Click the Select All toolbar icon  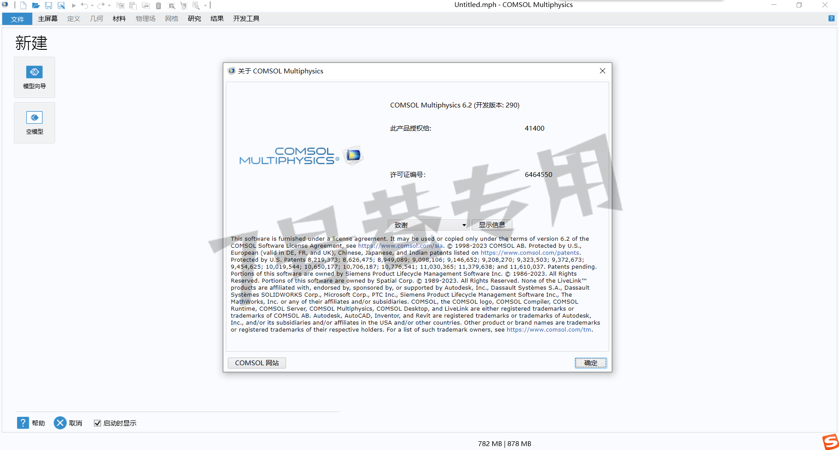[172, 6]
